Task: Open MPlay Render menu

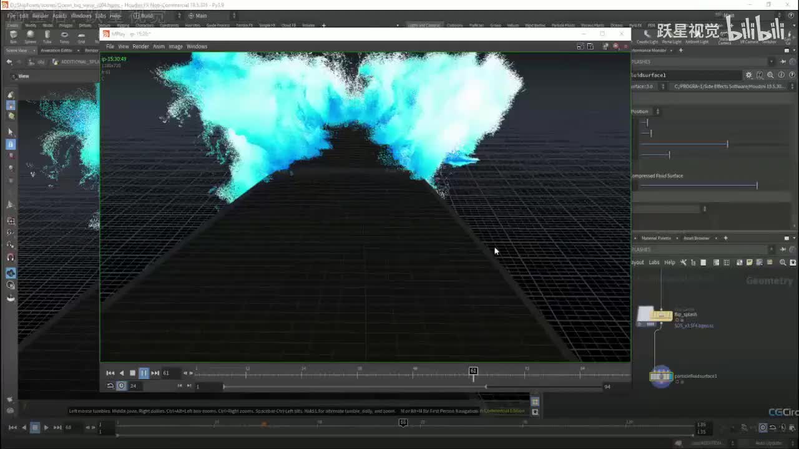Action: click(x=140, y=47)
